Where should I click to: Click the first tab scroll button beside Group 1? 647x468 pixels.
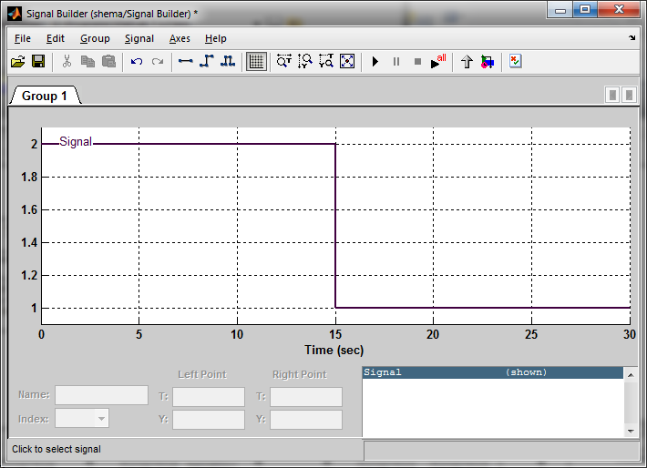(612, 96)
